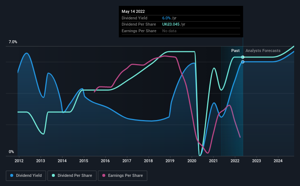Click the 2012 x-axis label
Image resolution: width=300 pixels, height=186 pixels.
19,161
